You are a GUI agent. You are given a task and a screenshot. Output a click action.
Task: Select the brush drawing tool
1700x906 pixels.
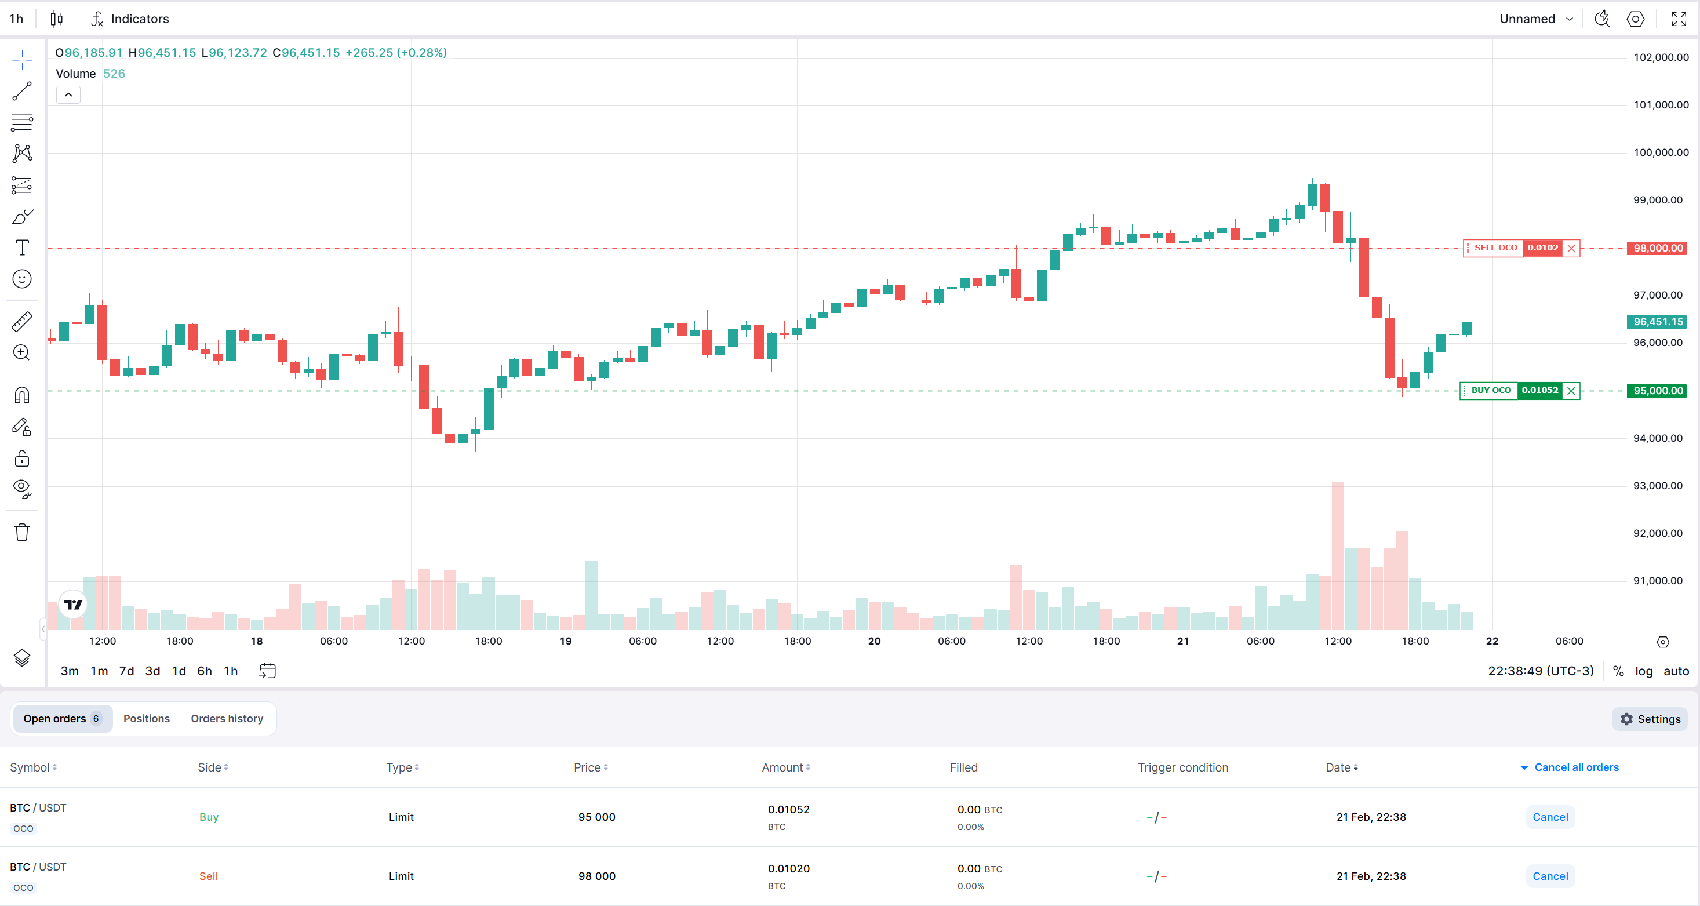[x=22, y=216]
